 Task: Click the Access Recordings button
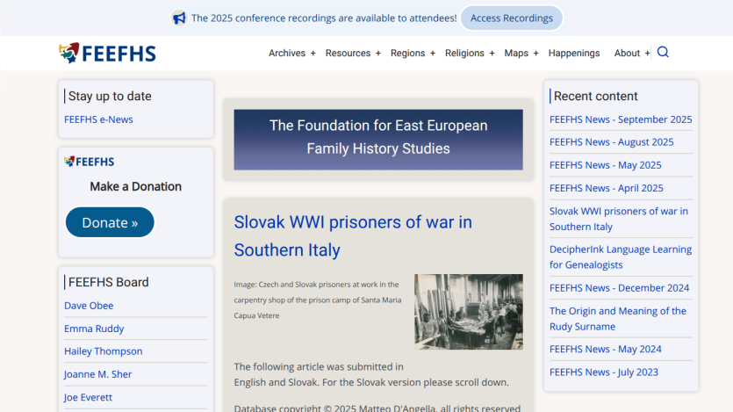click(512, 18)
